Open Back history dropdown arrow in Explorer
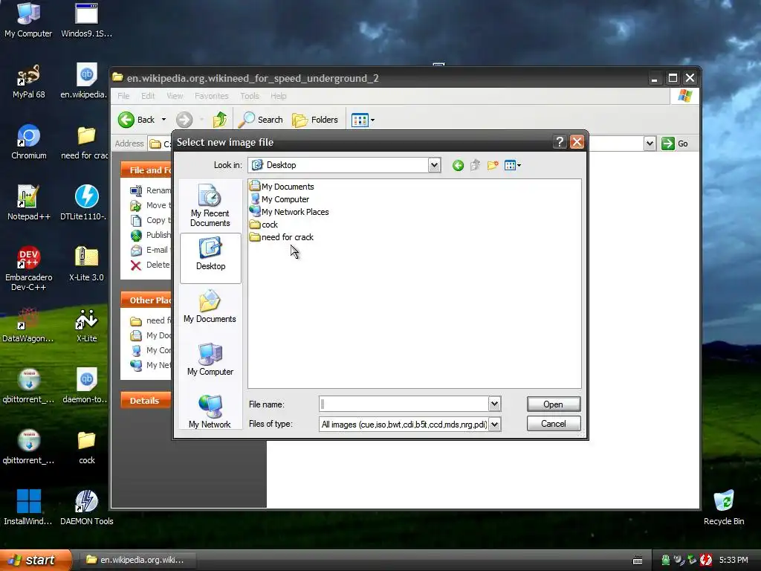 pyautogui.click(x=163, y=120)
